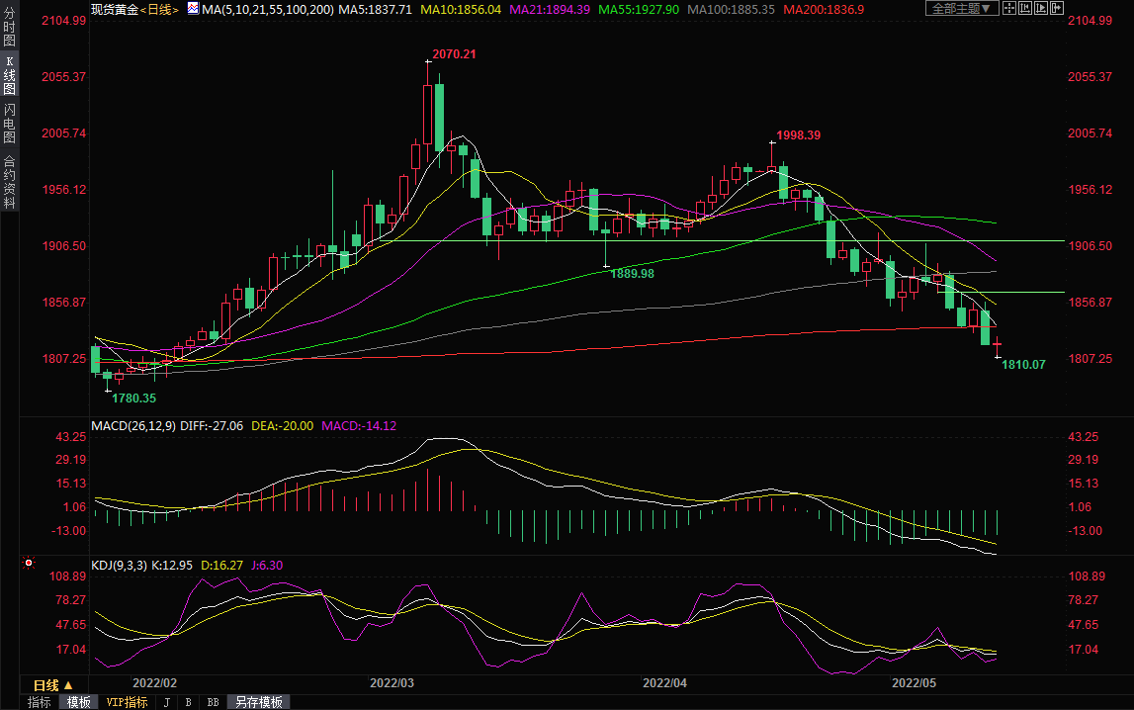Click the 2022/03 date marker on time axis
This screenshot has height=710, width=1134.
[392, 683]
